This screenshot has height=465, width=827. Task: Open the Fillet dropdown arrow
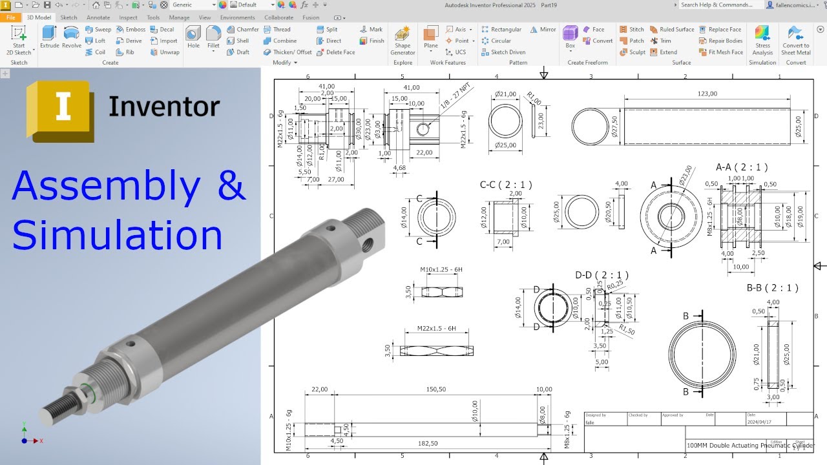(x=213, y=51)
